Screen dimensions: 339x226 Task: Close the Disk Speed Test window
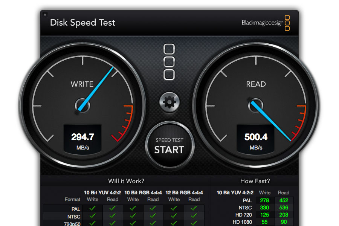coord(45,15)
